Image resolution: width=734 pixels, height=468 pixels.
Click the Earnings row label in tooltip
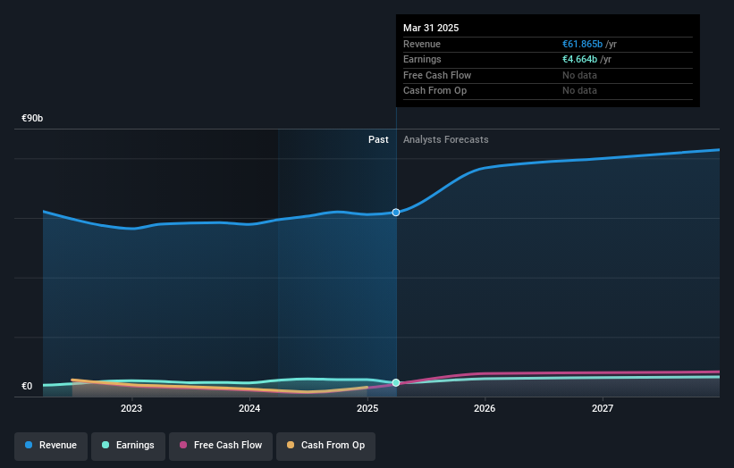coord(422,59)
